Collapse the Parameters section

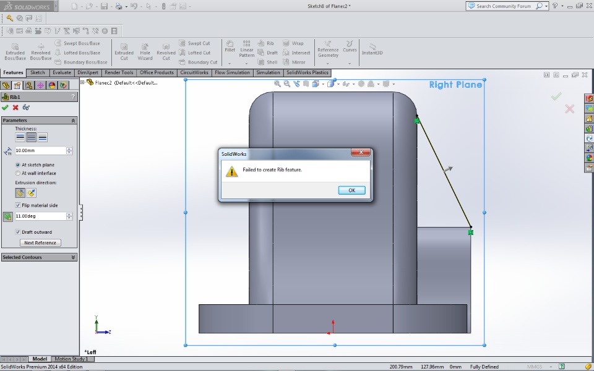point(73,121)
